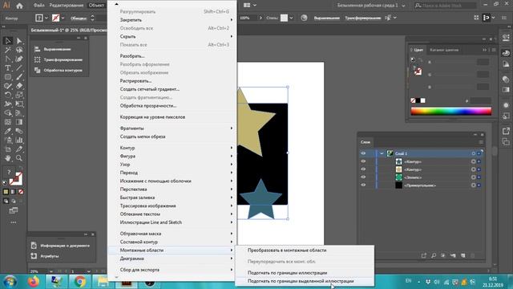Select the Scale tool
Image resolution: width=513 pixels, height=289 pixels.
click(19, 95)
